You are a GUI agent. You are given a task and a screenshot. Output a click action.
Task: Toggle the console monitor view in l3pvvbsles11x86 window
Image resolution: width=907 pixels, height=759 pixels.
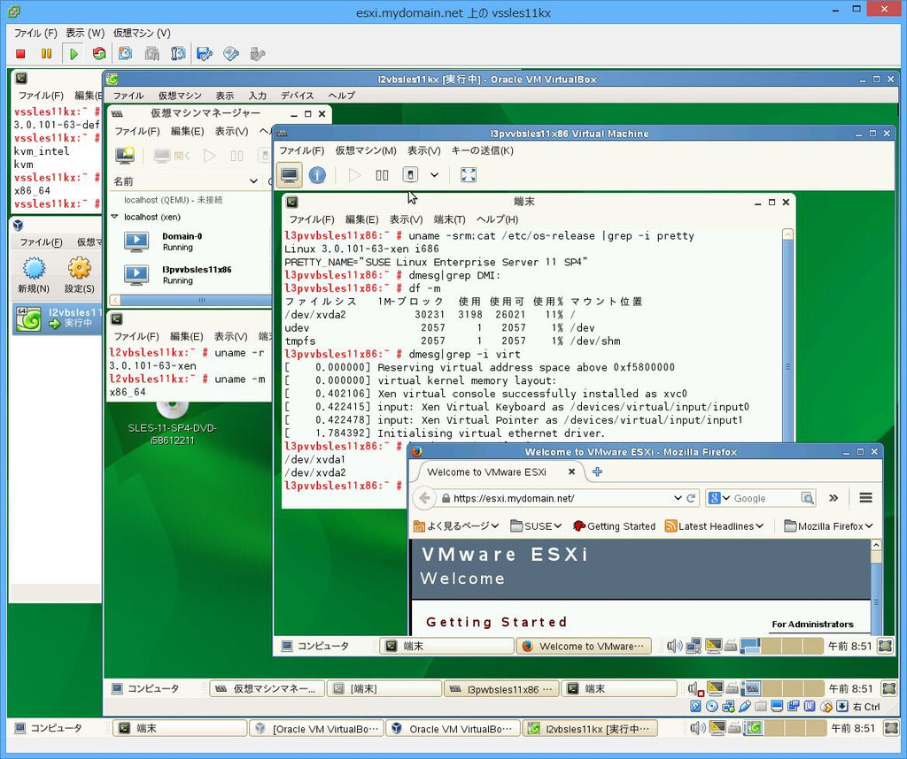click(290, 174)
